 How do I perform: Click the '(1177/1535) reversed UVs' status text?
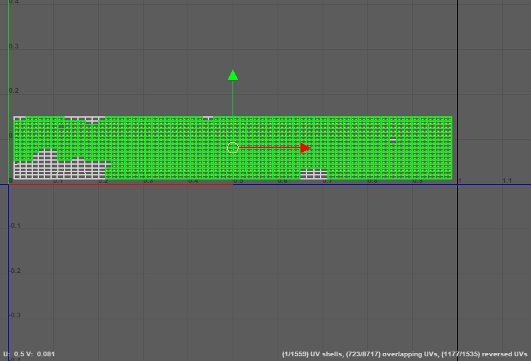point(484,354)
